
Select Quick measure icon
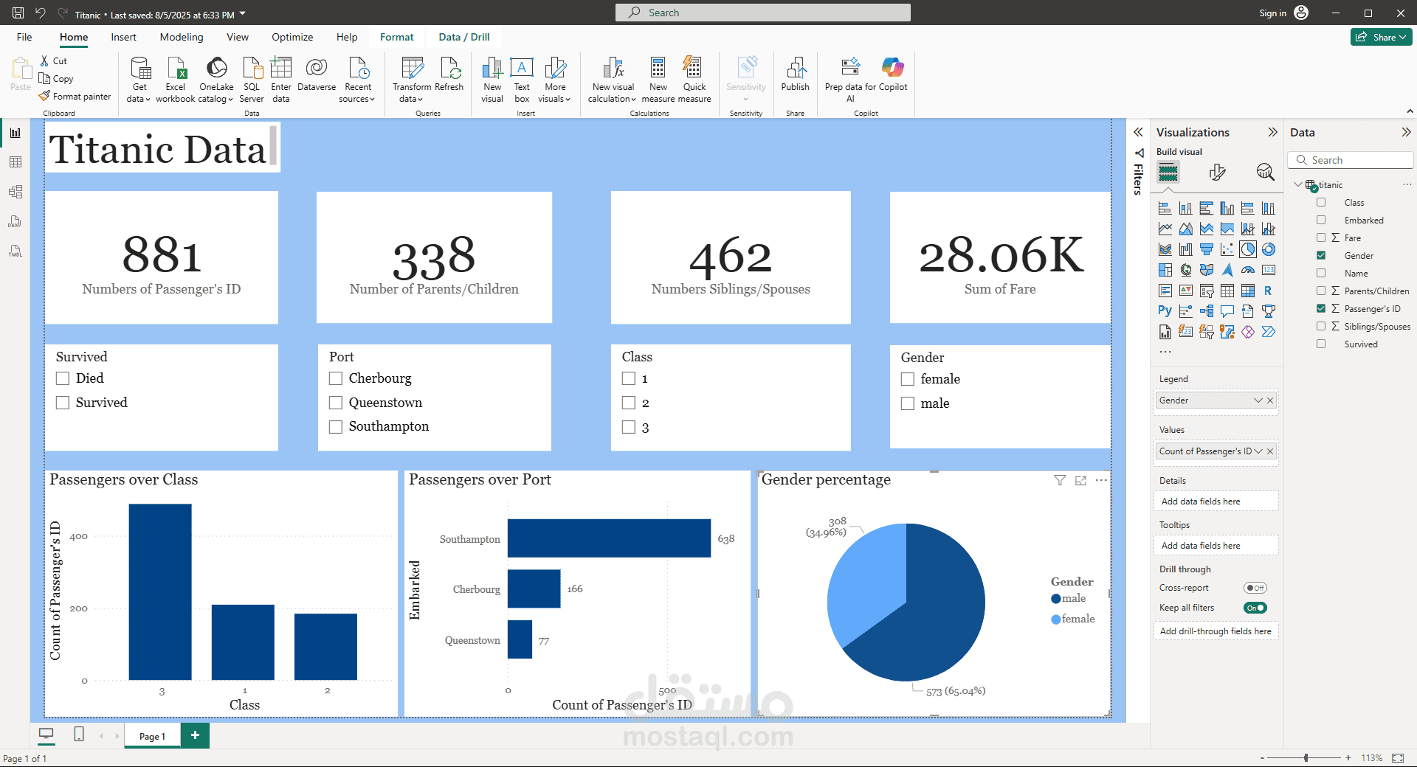(x=694, y=69)
